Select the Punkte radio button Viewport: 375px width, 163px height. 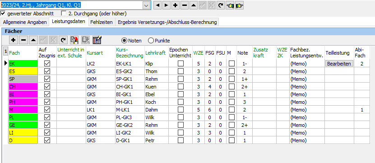[151, 41]
